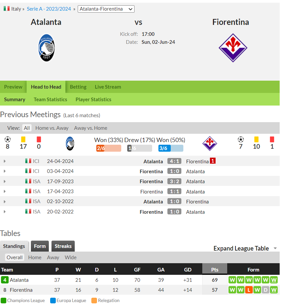Expand the 24-04-2024 match row arrow

[x=5, y=161]
